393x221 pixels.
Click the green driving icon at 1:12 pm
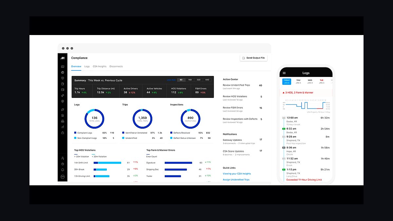click(284, 170)
